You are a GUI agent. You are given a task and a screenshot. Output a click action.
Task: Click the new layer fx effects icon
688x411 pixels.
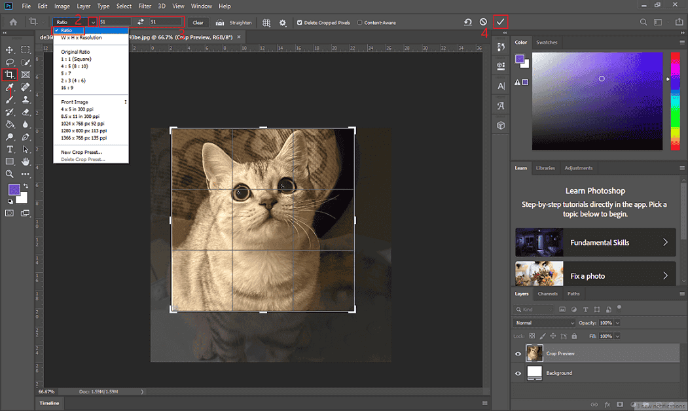pyautogui.click(x=606, y=404)
